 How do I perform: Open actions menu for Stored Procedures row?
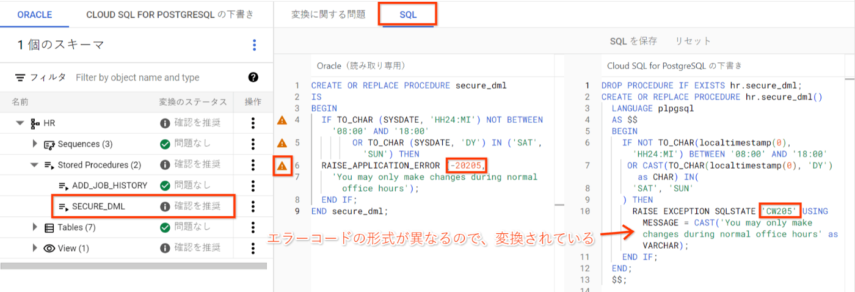pyautogui.click(x=253, y=165)
